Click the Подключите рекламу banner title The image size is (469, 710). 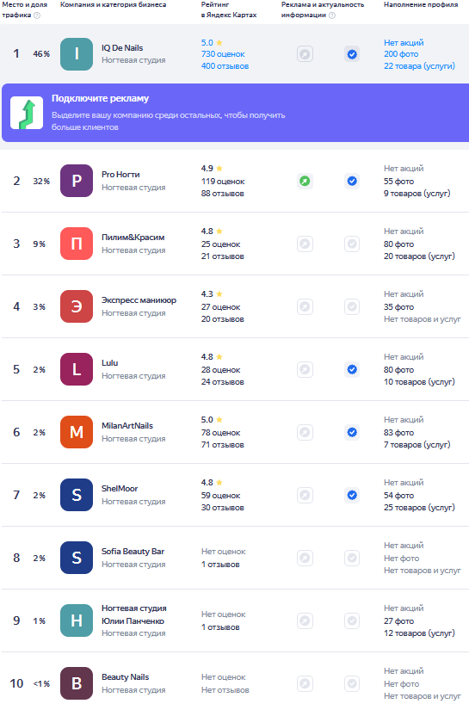point(100,98)
